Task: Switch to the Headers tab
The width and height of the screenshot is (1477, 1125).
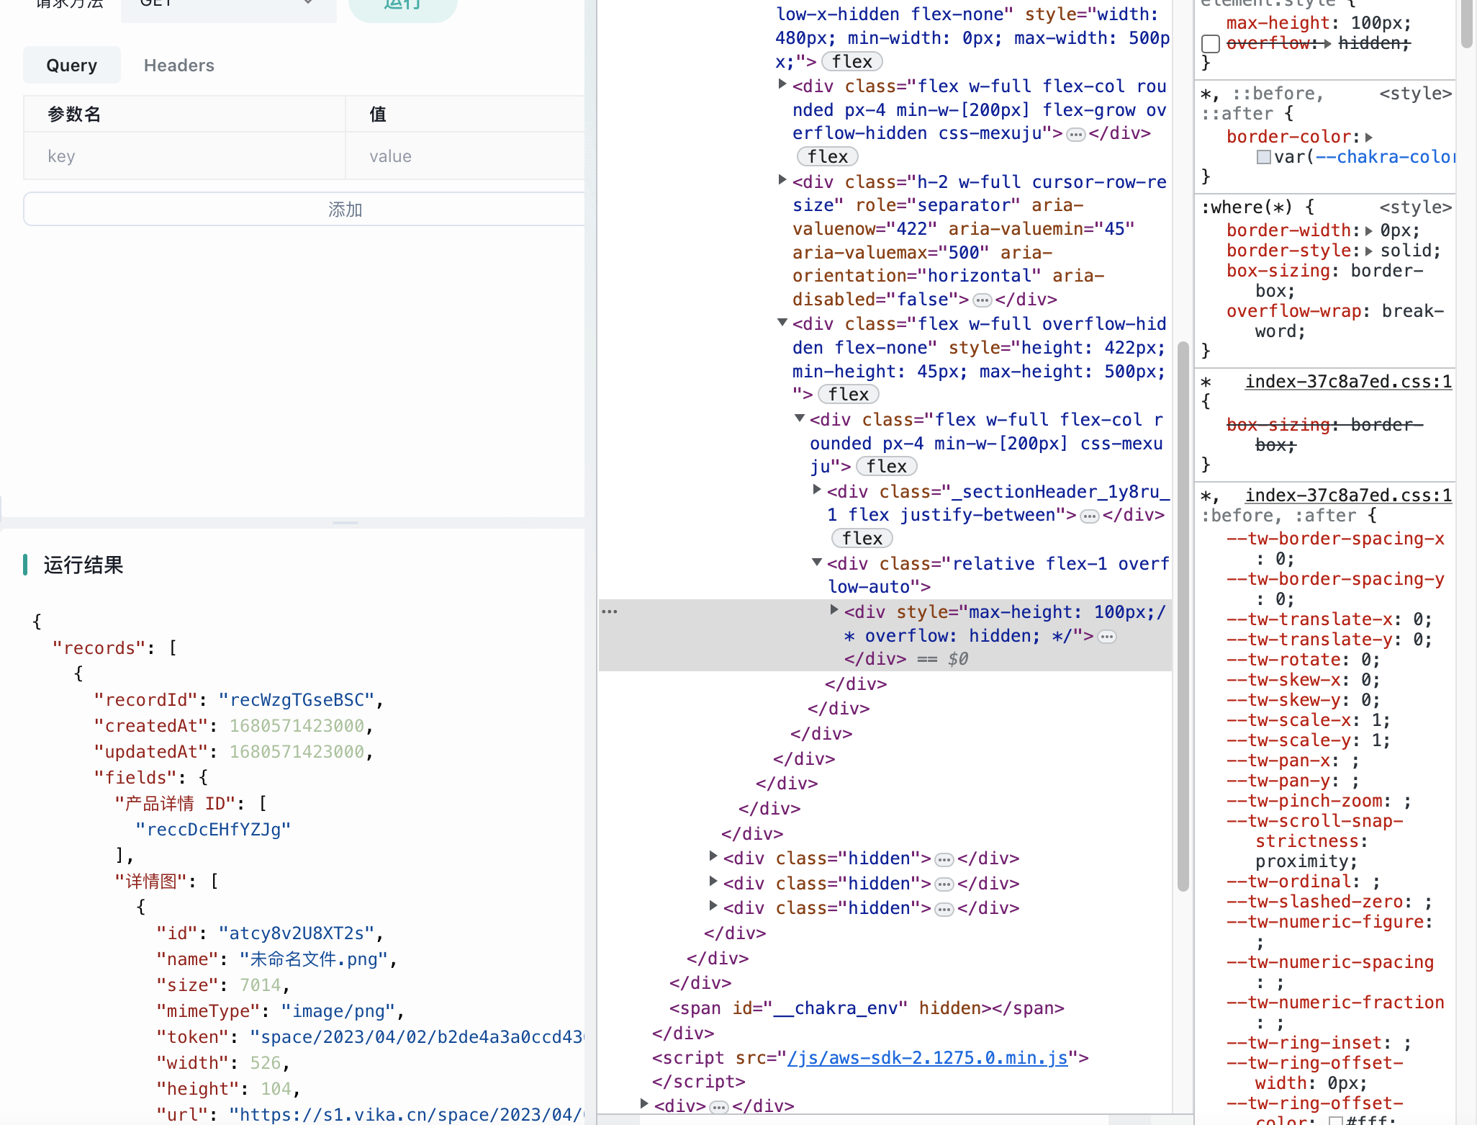Action: tap(179, 65)
